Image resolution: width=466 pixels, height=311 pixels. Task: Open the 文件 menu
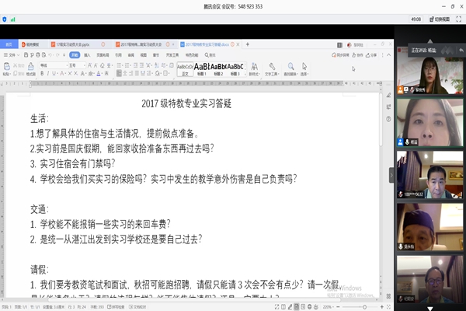click(12, 55)
